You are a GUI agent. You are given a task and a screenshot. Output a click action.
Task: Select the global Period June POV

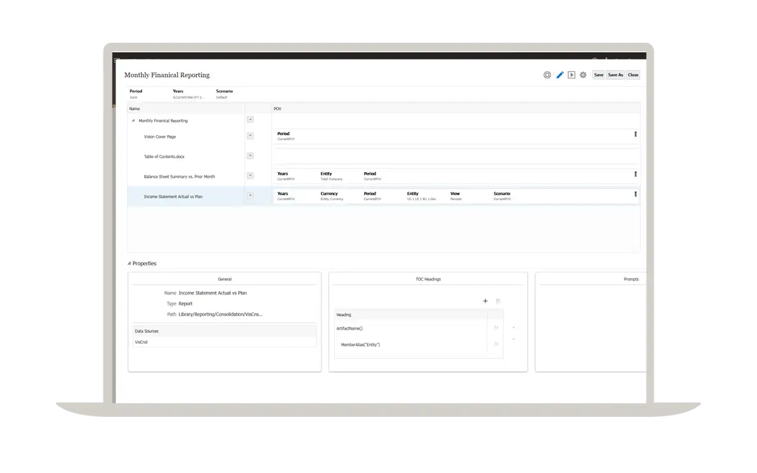[136, 94]
